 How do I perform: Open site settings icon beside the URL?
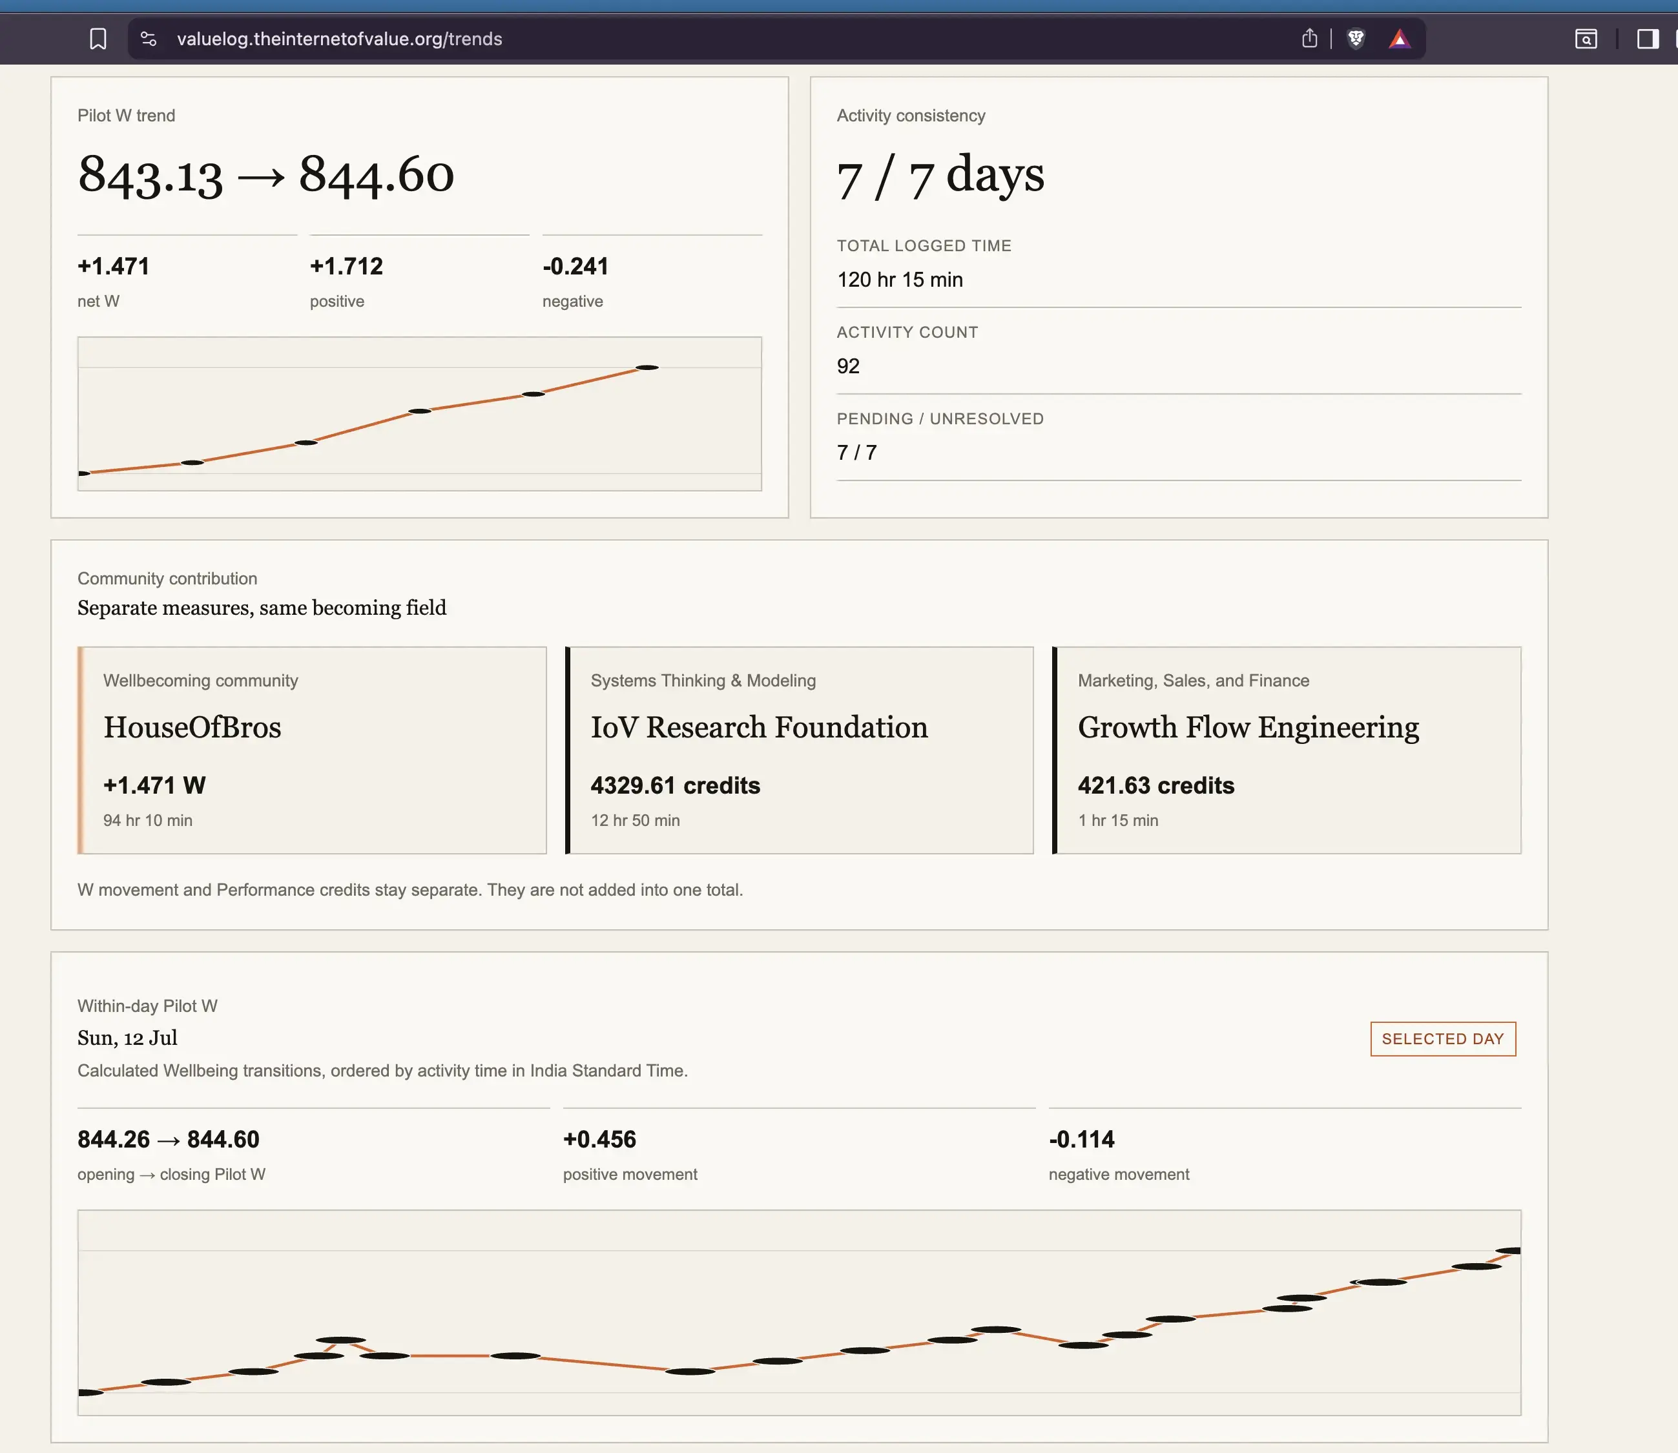tap(149, 39)
